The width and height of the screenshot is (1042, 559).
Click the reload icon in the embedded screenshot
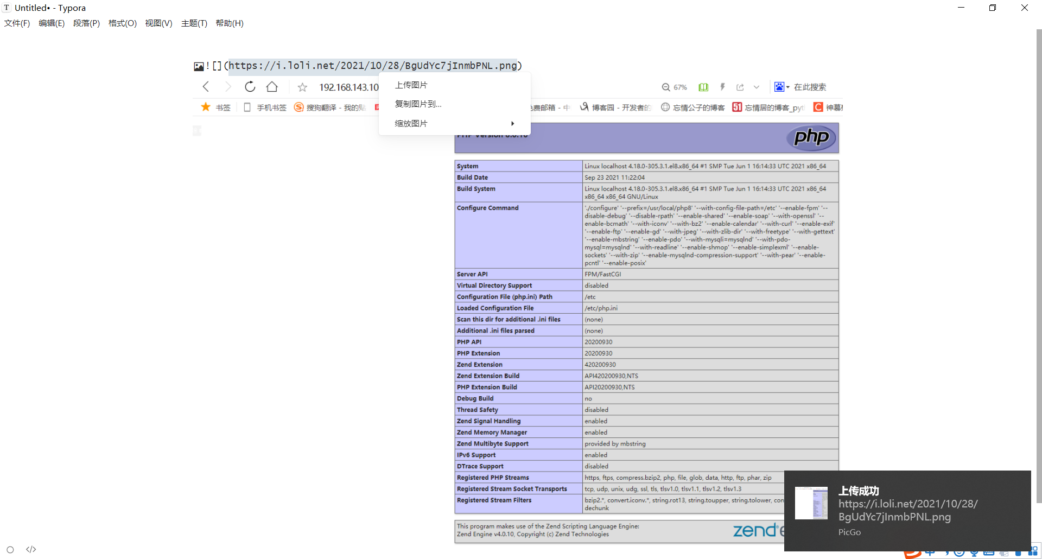tap(250, 87)
